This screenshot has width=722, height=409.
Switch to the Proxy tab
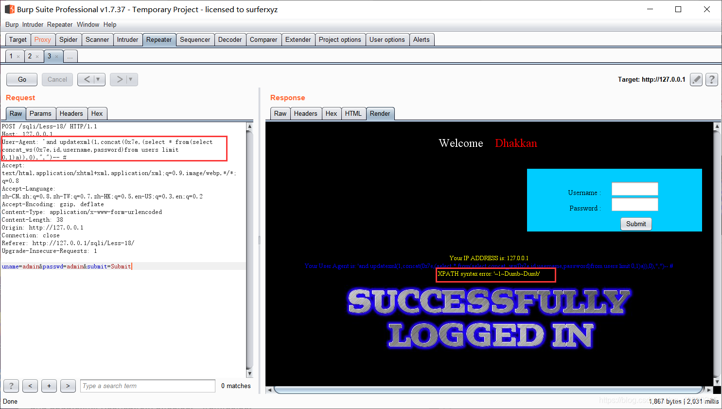(43, 39)
